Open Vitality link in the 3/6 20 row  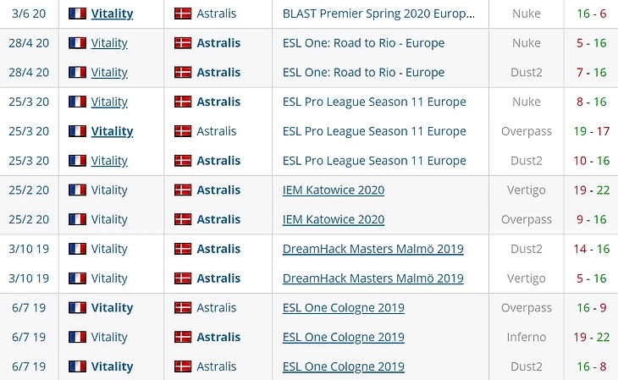pos(112,14)
